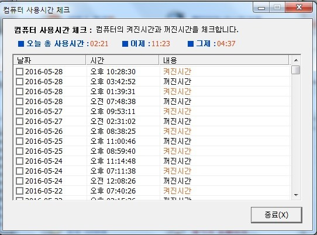Click the 어제 label
Image resolution: width=317 pixels, height=235 pixels.
point(140,44)
